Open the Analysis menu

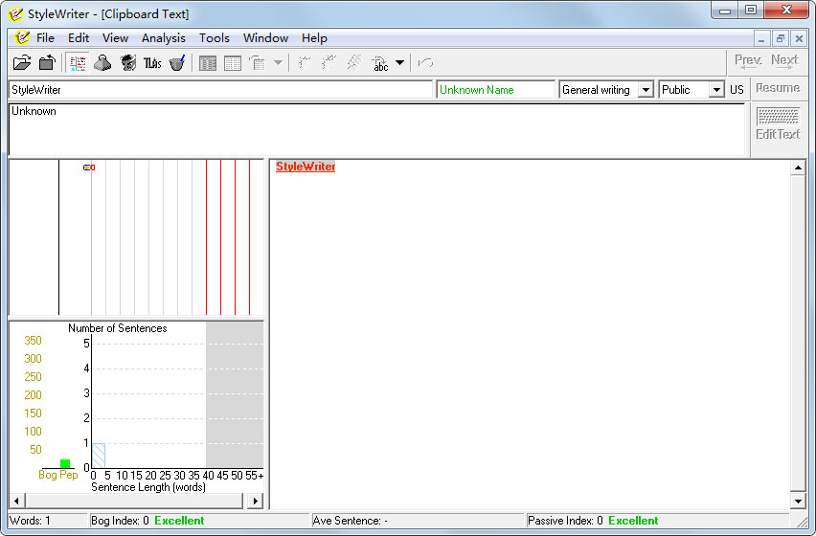point(164,38)
